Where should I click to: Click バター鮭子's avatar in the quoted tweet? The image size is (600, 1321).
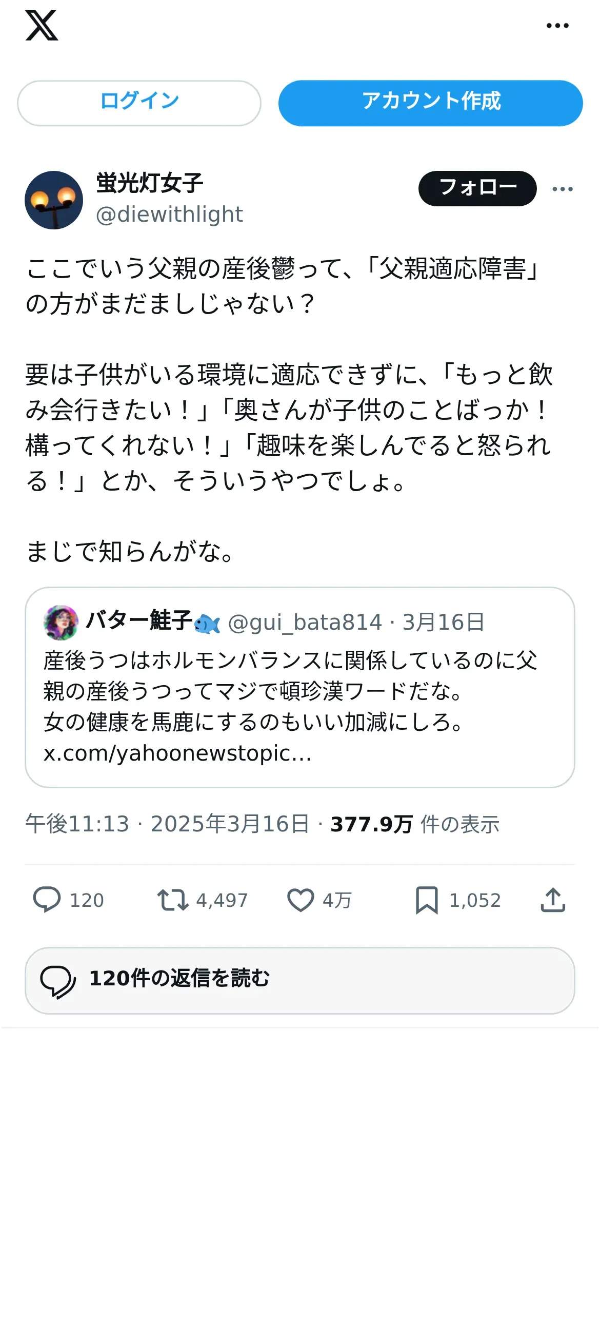tap(61, 623)
